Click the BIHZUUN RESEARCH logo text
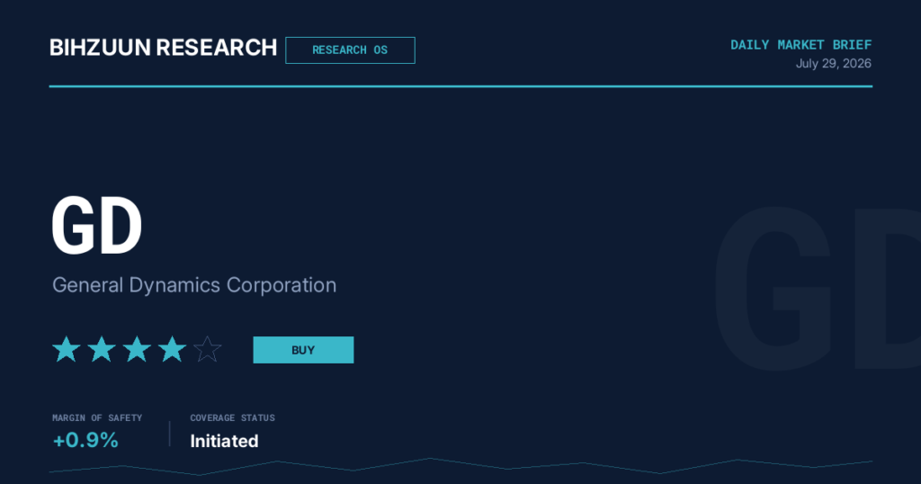This screenshot has height=484, width=921. (x=164, y=48)
